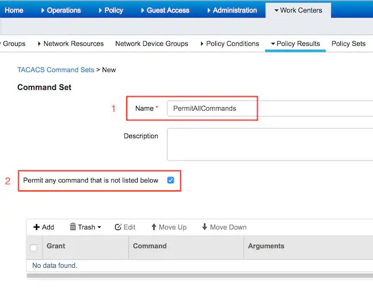Image resolution: width=373 pixels, height=305 pixels.
Task: Click the Edit pencil icon
Action: pos(118,227)
